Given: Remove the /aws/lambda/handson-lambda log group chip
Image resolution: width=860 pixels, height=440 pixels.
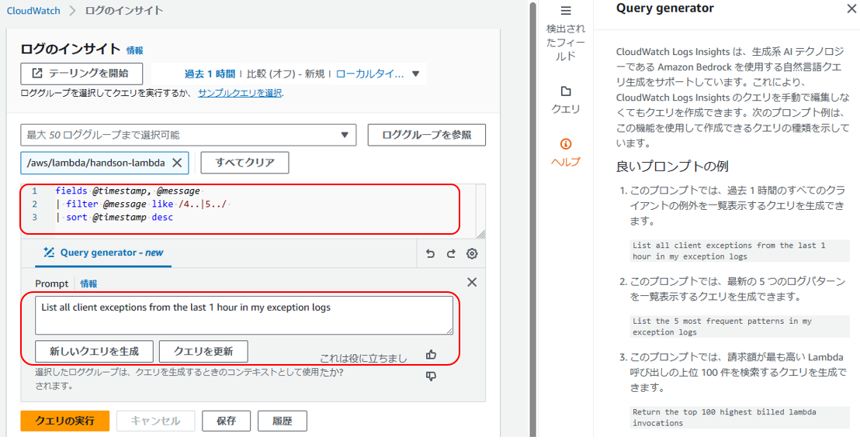Looking at the screenshot, I should click(x=177, y=163).
